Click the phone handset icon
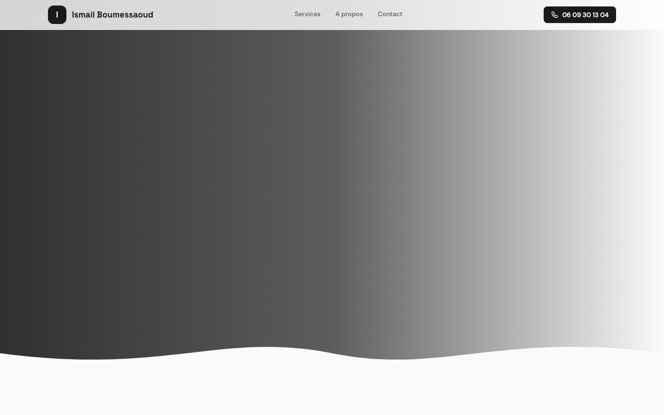Image resolution: width=664 pixels, height=415 pixels. pos(555,15)
